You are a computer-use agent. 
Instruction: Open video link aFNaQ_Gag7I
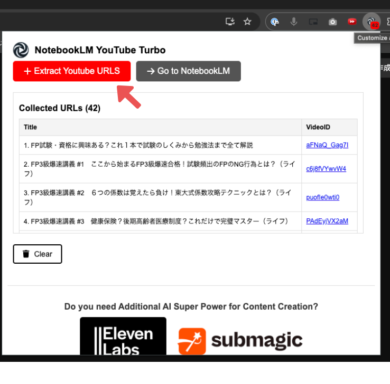tap(327, 145)
